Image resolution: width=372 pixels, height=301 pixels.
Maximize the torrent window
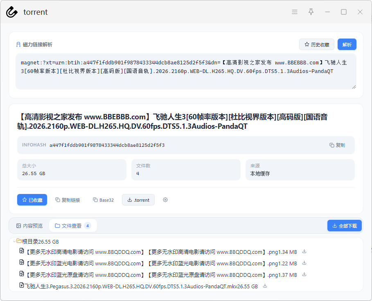[x=343, y=12]
